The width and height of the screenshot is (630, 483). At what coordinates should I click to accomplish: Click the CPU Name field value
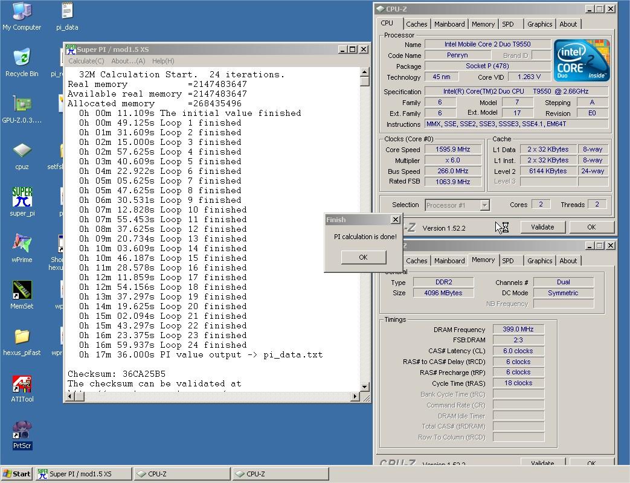pos(487,44)
